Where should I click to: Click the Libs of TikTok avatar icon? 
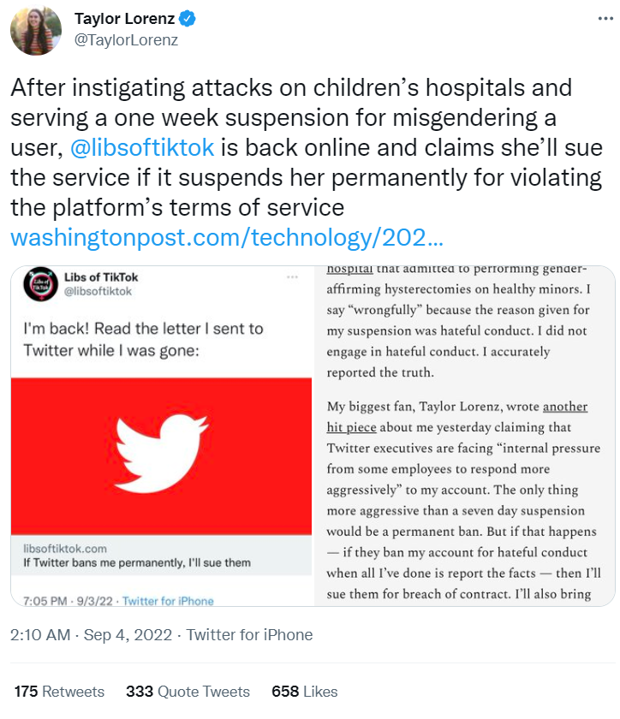(x=41, y=284)
